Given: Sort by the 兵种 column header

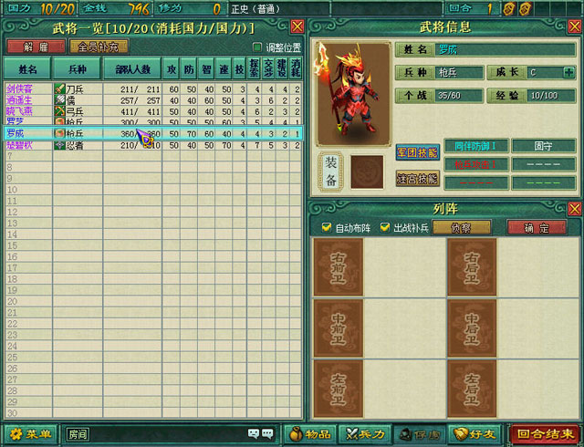Looking at the screenshot, I should point(78,68).
